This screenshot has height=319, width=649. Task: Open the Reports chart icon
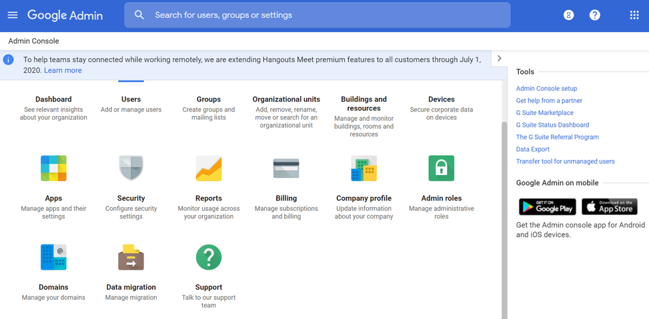pos(209,168)
